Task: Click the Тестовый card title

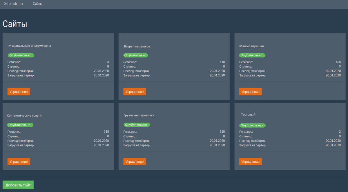Action: (x=248, y=115)
